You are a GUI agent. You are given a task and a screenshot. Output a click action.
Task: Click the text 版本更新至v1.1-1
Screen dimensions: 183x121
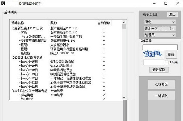coord(63,41)
